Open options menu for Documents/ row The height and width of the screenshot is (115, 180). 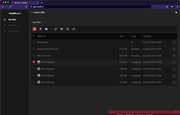point(174,42)
